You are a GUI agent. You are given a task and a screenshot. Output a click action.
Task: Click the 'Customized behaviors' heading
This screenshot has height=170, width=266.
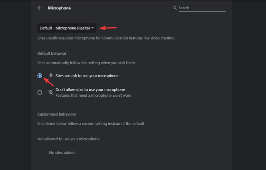click(x=57, y=114)
